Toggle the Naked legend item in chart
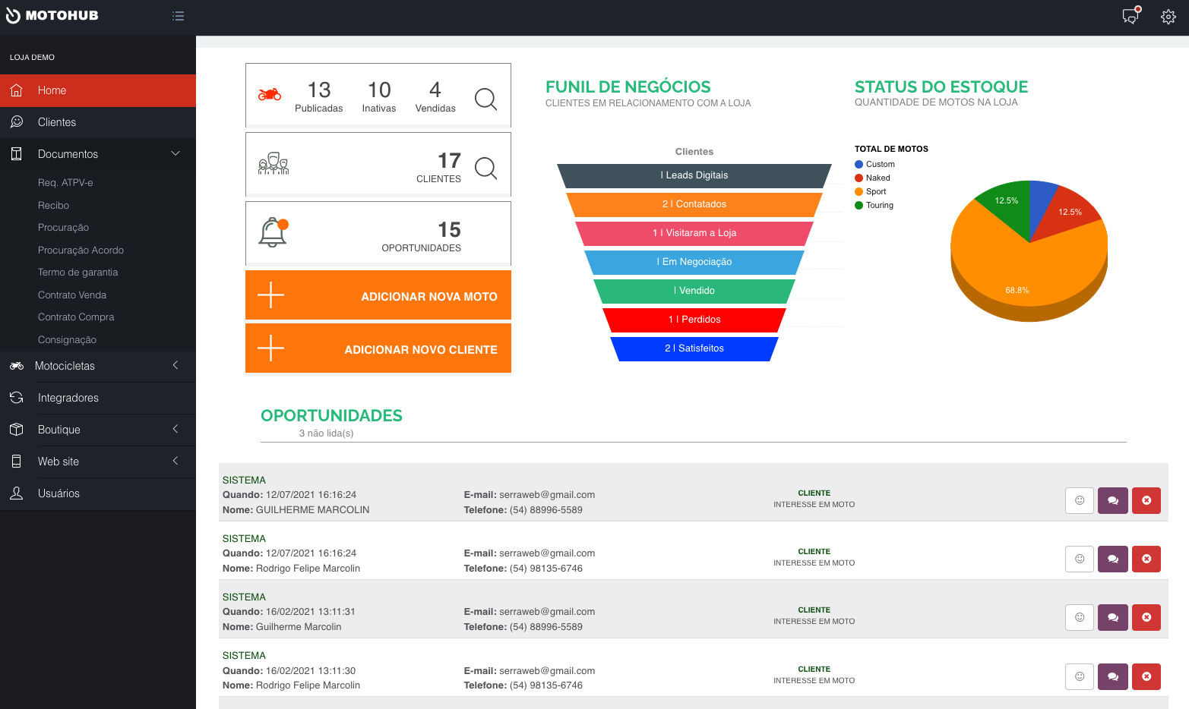This screenshot has height=709, width=1189. click(873, 178)
